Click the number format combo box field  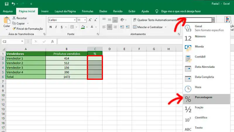[x=197, y=20]
